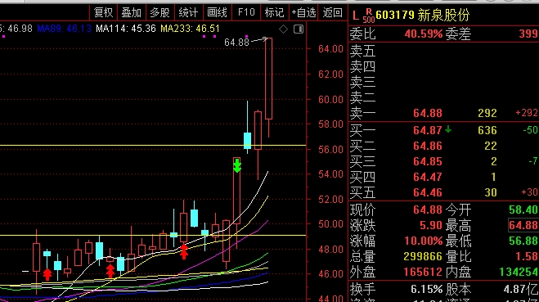Click the 股本 value 4.87亿
Image resolution: width=539 pixels, height=302 pixels.
521,289
